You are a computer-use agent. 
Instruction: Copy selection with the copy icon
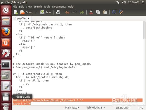click(x=98, y=12)
